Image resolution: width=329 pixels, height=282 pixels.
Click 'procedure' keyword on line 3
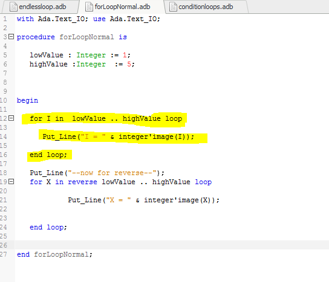(x=36, y=37)
